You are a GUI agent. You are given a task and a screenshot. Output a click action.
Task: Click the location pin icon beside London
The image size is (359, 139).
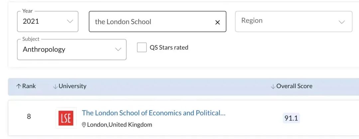[84, 125]
